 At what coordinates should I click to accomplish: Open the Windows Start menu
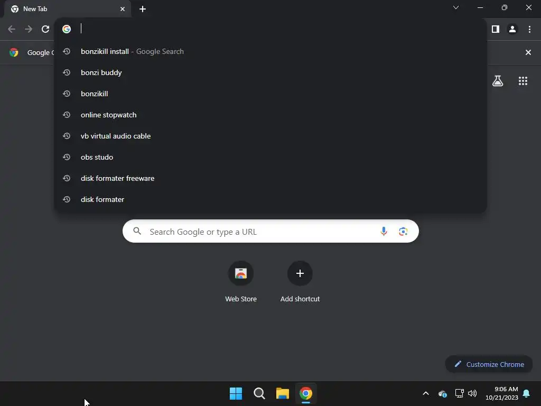pos(236,393)
